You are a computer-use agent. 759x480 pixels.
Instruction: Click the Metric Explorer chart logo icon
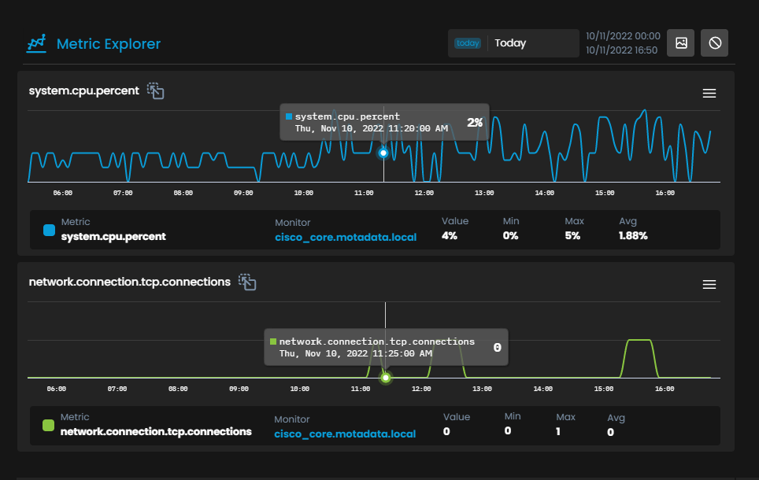(36, 43)
